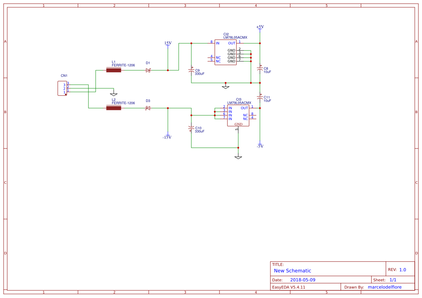This screenshot has height=298, width=422.
Task: Select the CN1 connector symbol
Action: tap(61, 87)
